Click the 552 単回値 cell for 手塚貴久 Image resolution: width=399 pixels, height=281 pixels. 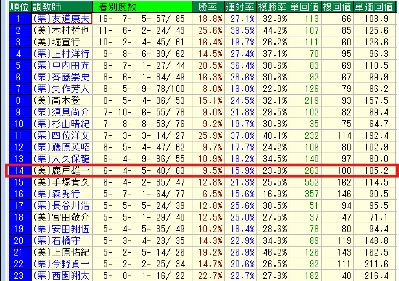coord(311,182)
